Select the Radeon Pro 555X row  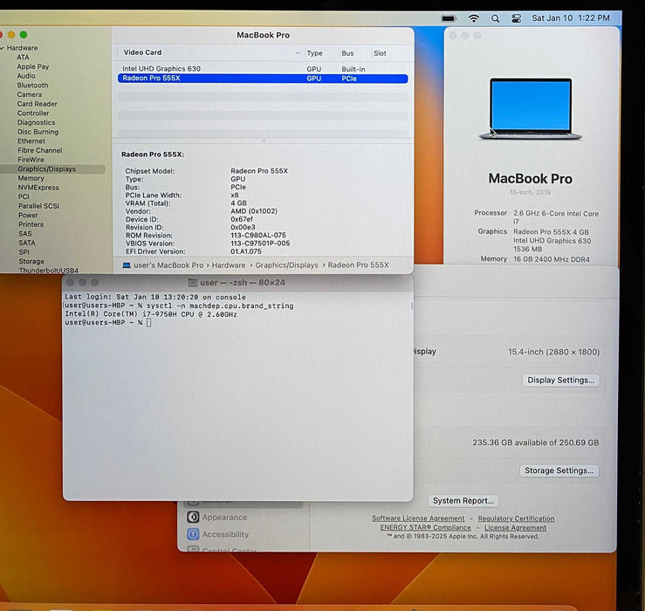[263, 79]
